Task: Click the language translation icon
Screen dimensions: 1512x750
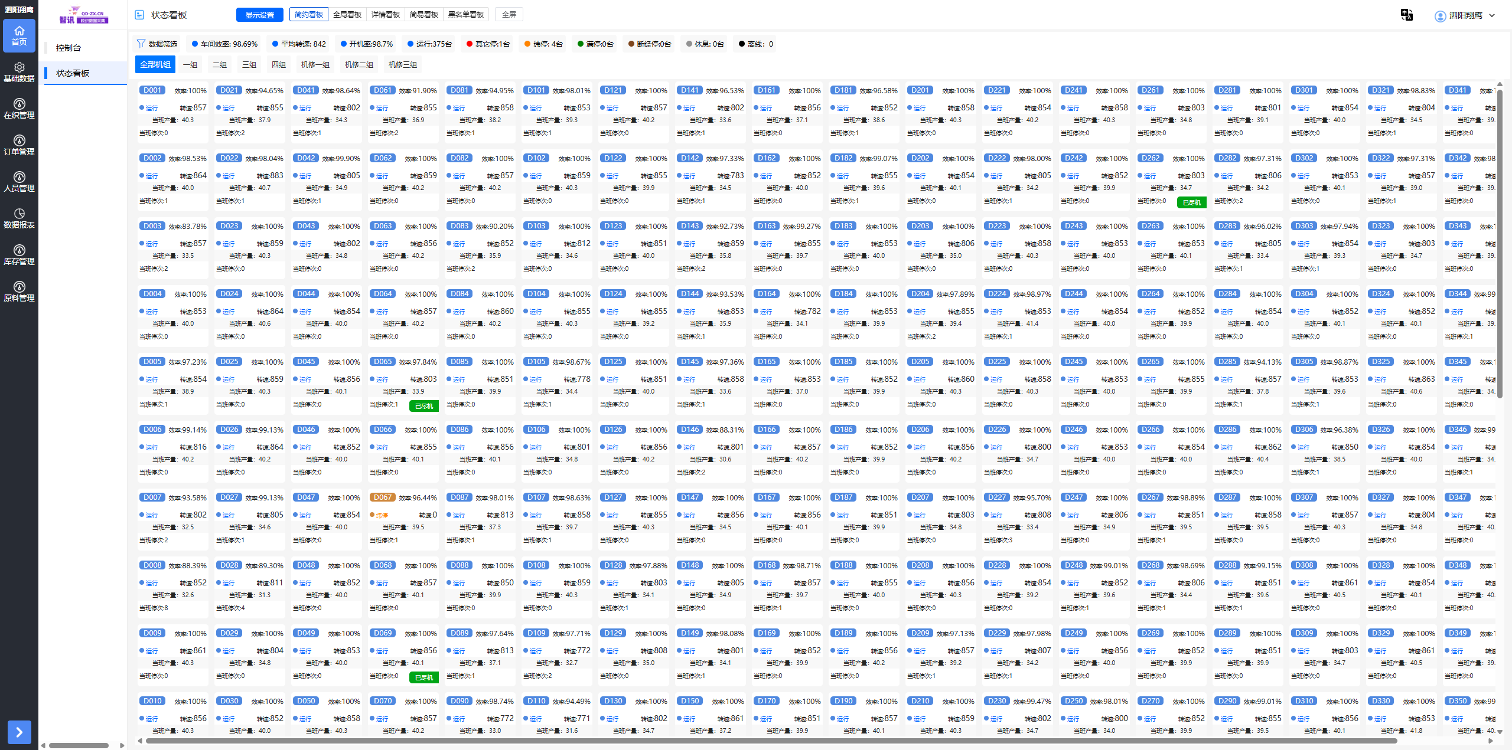Action: click(x=1407, y=15)
